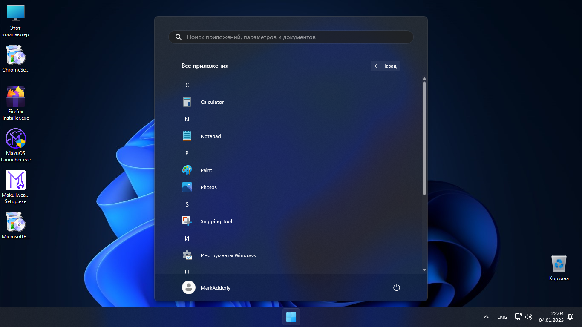Open the Photos app icon

pyautogui.click(x=187, y=187)
